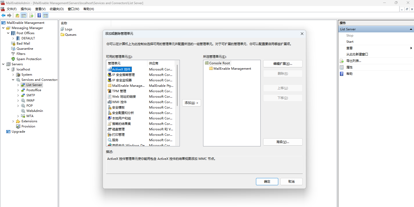
Task: Collapse the List Server actions section arrow
Action: (411, 29)
